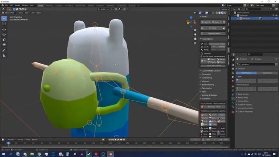
Task: Click timeline current frame marker
Action: [8, 143]
